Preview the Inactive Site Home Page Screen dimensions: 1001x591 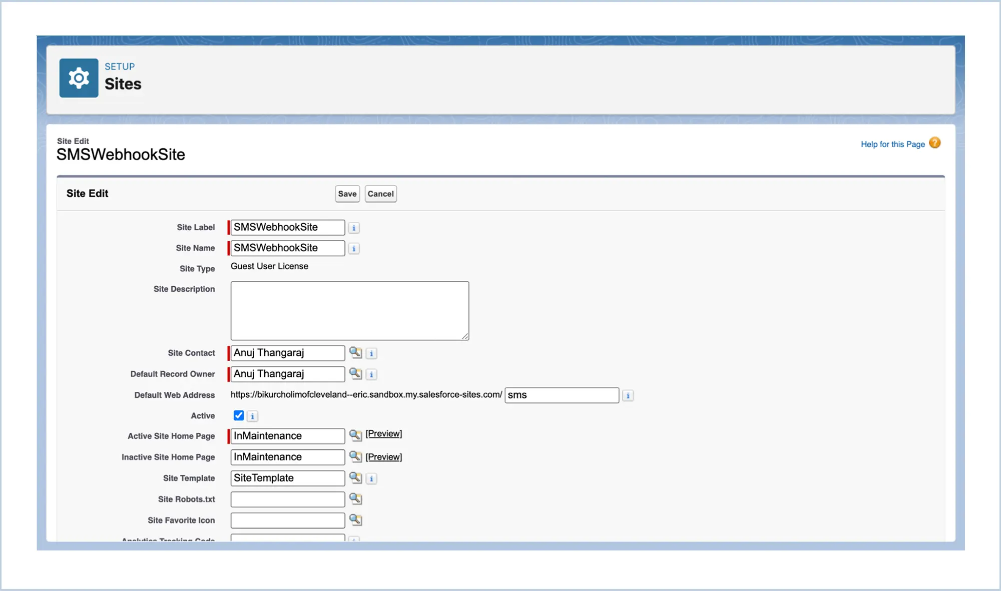(x=384, y=457)
